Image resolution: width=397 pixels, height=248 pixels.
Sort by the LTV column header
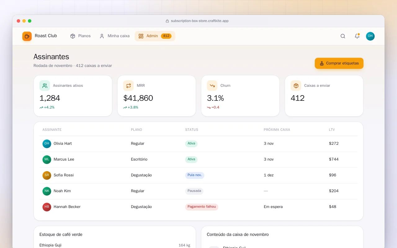click(x=332, y=130)
